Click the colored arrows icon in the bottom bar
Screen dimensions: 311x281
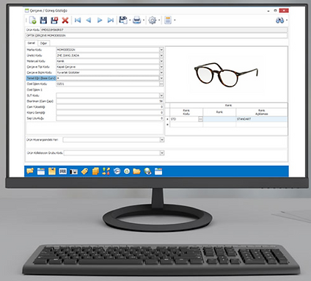tap(106, 171)
